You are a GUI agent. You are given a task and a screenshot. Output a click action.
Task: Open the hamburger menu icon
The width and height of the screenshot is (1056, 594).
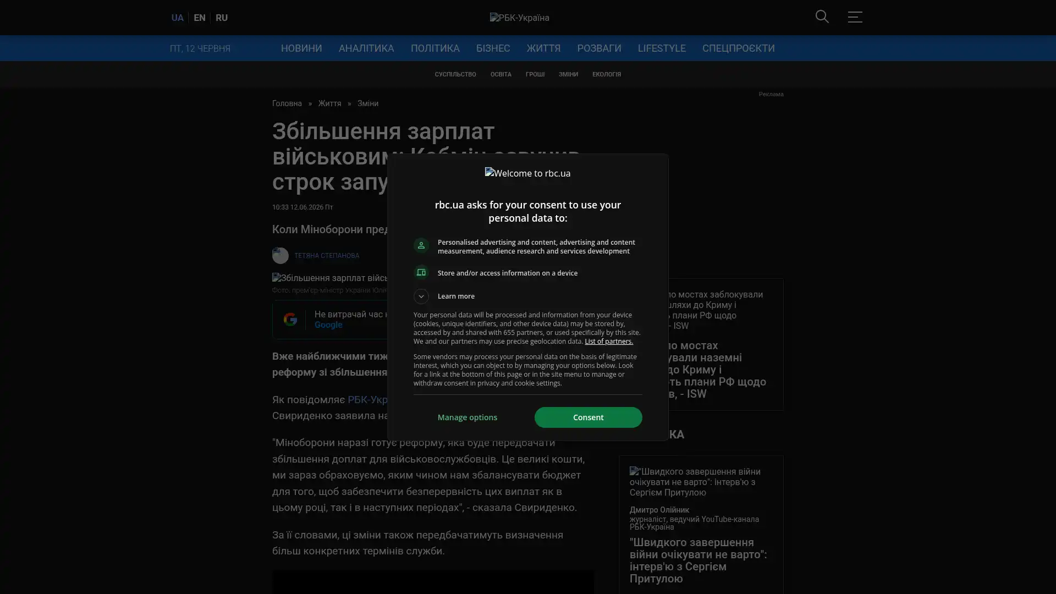(855, 16)
